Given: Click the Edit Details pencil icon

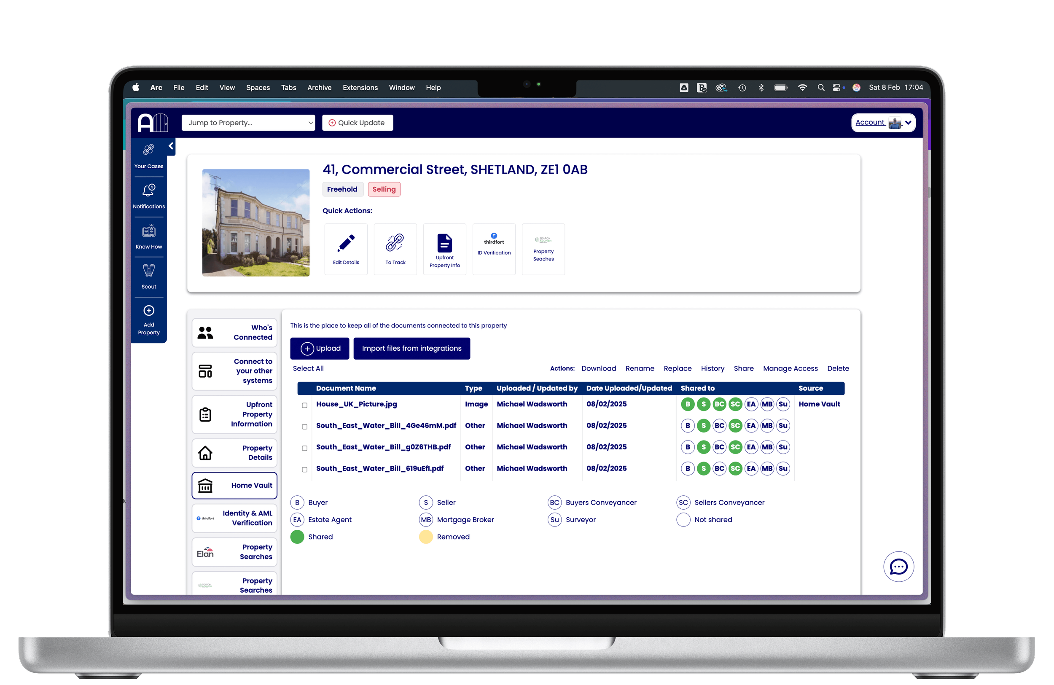Looking at the screenshot, I should click(x=346, y=243).
